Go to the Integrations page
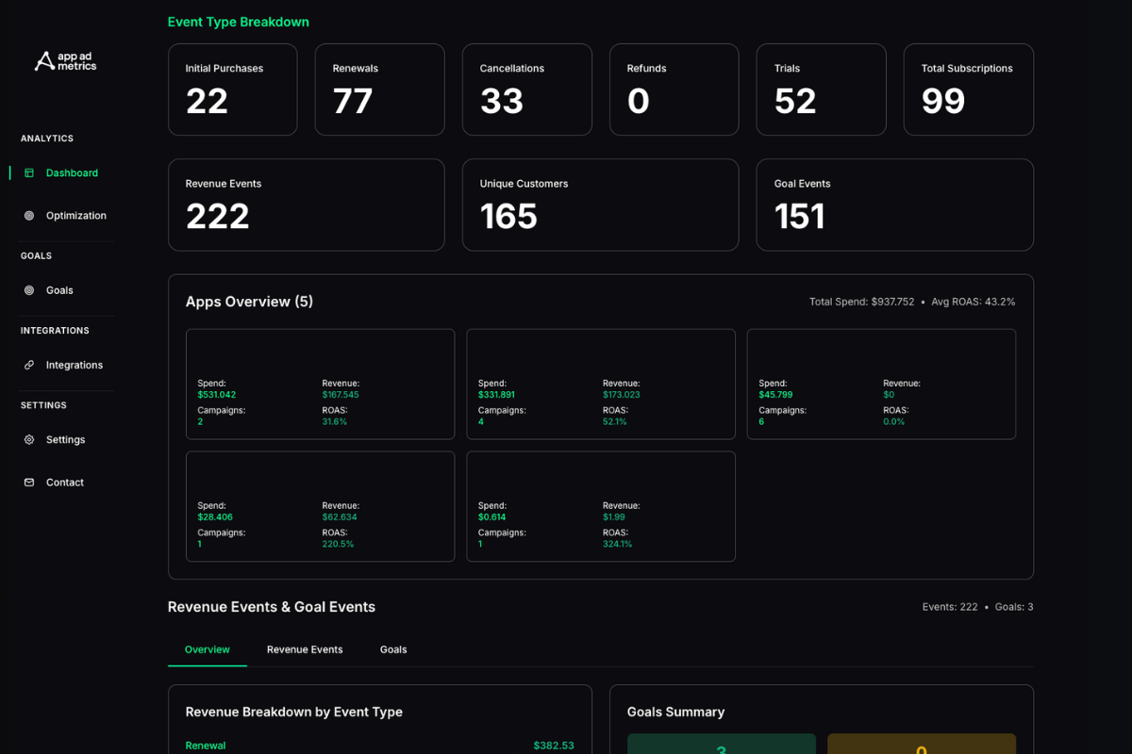Image resolution: width=1132 pixels, height=754 pixels. point(74,365)
